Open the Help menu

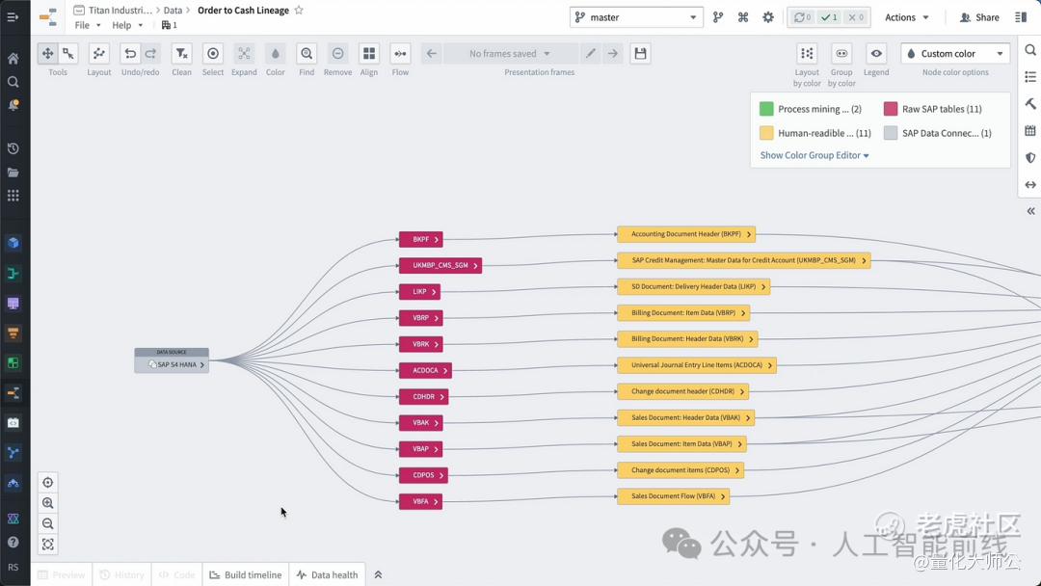(127, 25)
